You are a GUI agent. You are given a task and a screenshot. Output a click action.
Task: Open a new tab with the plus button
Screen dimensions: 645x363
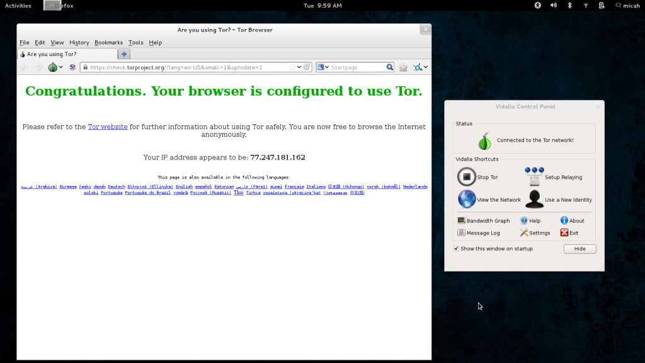(124, 54)
